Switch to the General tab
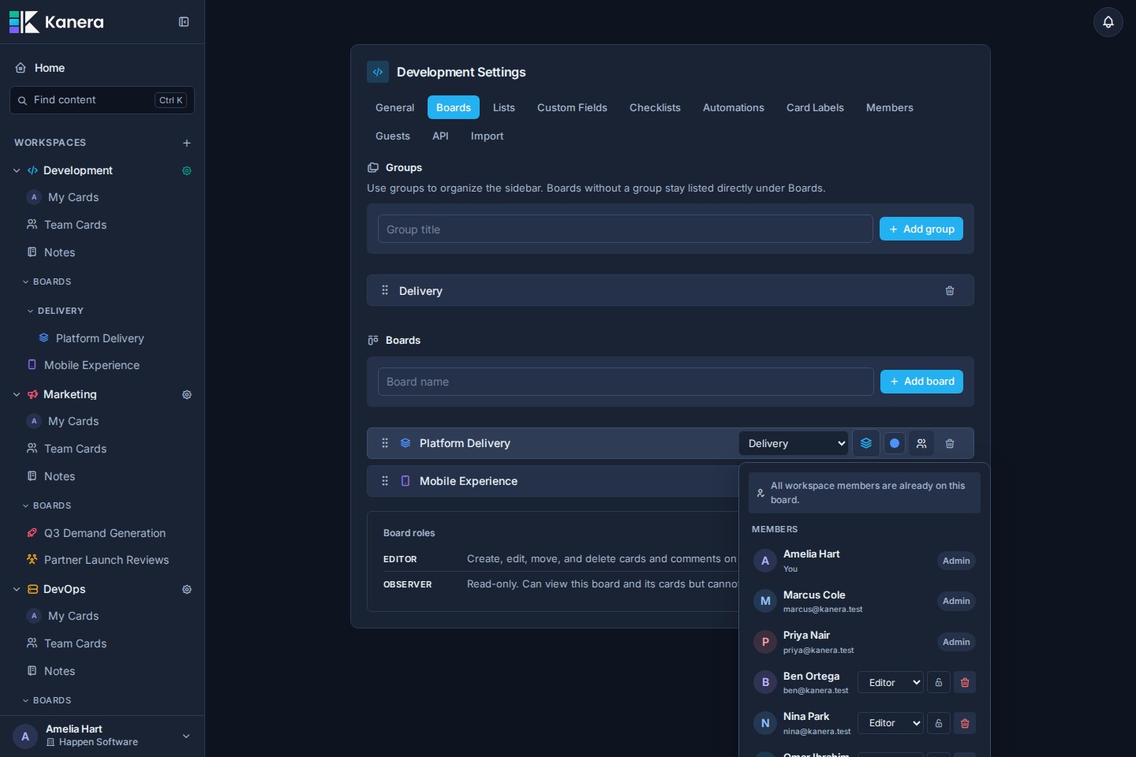Image resolution: width=1136 pixels, height=757 pixels. pos(394,107)
